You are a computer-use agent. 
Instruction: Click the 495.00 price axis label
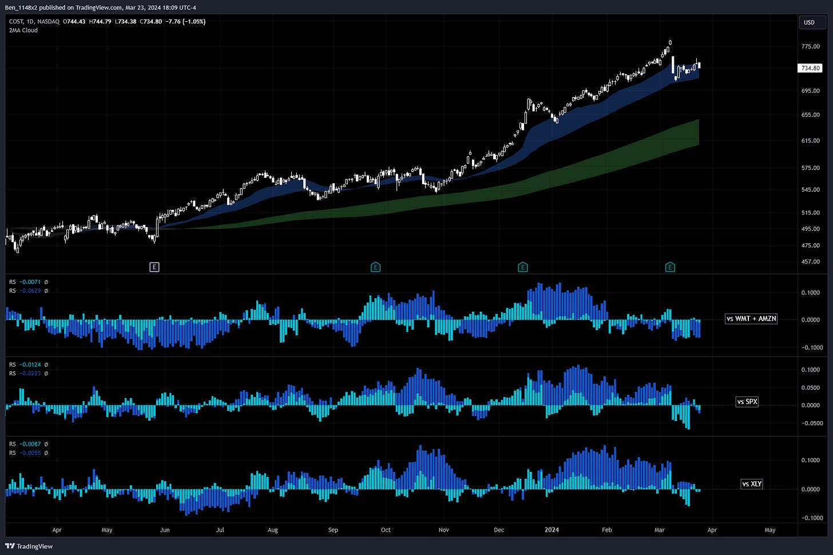(811, 228)
